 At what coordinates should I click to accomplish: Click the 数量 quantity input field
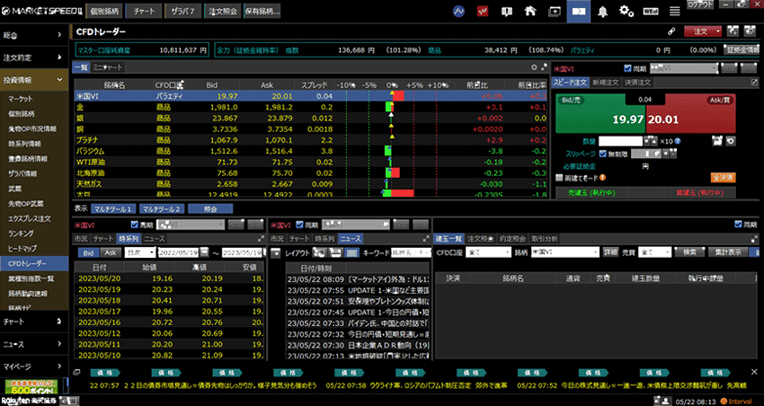coord(621,141)
